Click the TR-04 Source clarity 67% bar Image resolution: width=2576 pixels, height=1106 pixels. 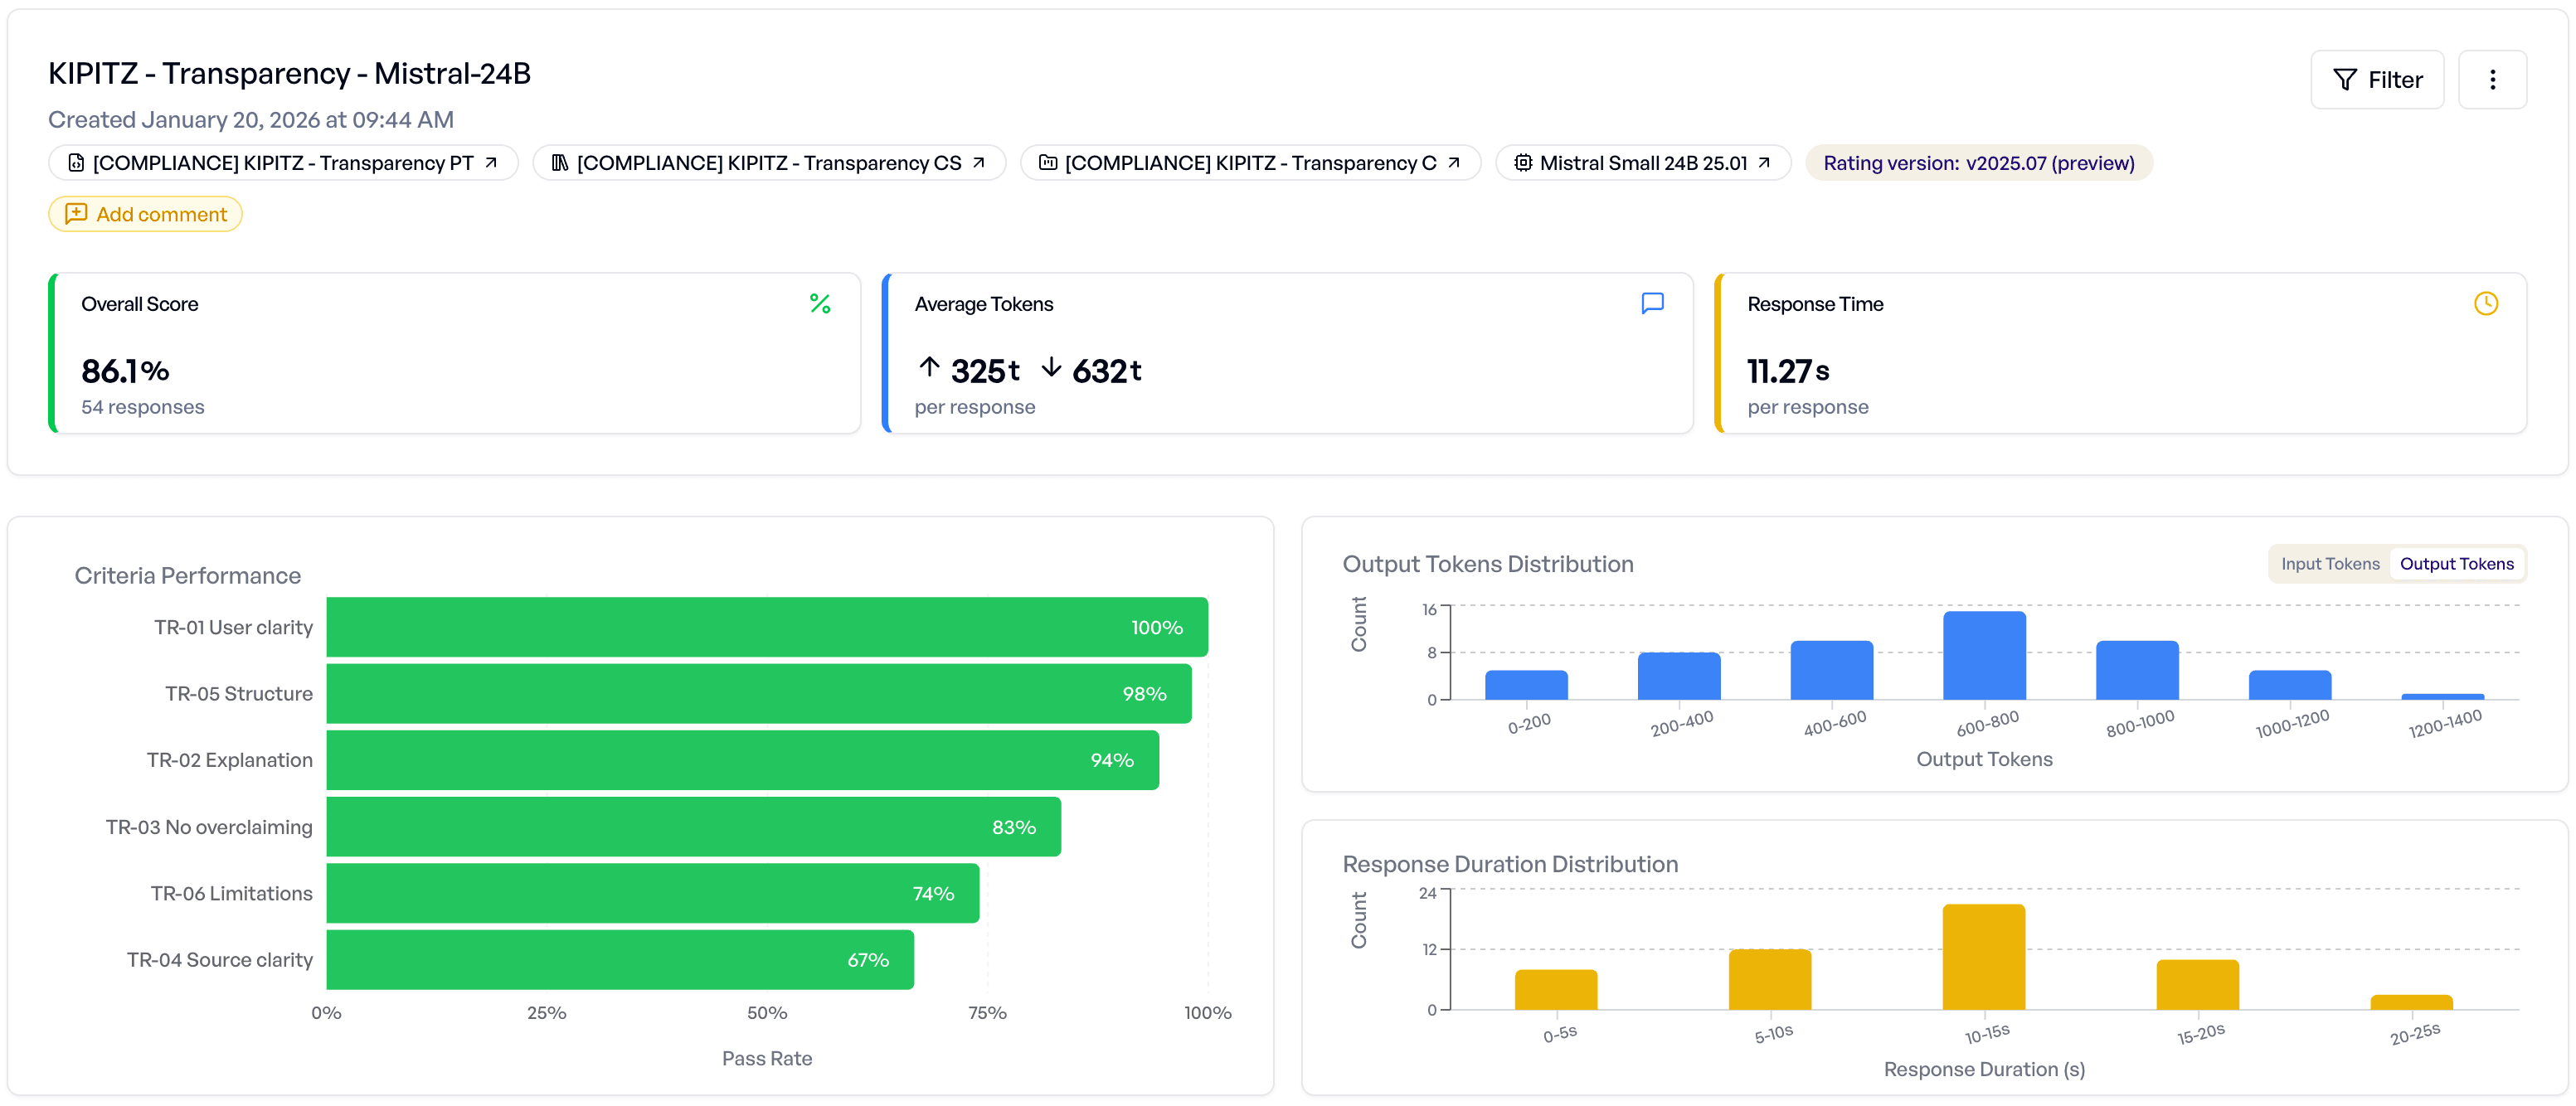[620, 959]
